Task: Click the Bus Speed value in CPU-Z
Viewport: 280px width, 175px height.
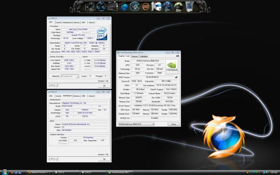Action: (69, 66)
